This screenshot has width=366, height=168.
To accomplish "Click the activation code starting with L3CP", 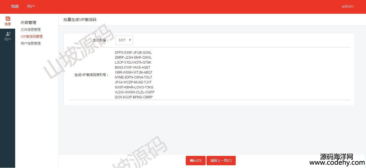I will (x=133, y=63).
